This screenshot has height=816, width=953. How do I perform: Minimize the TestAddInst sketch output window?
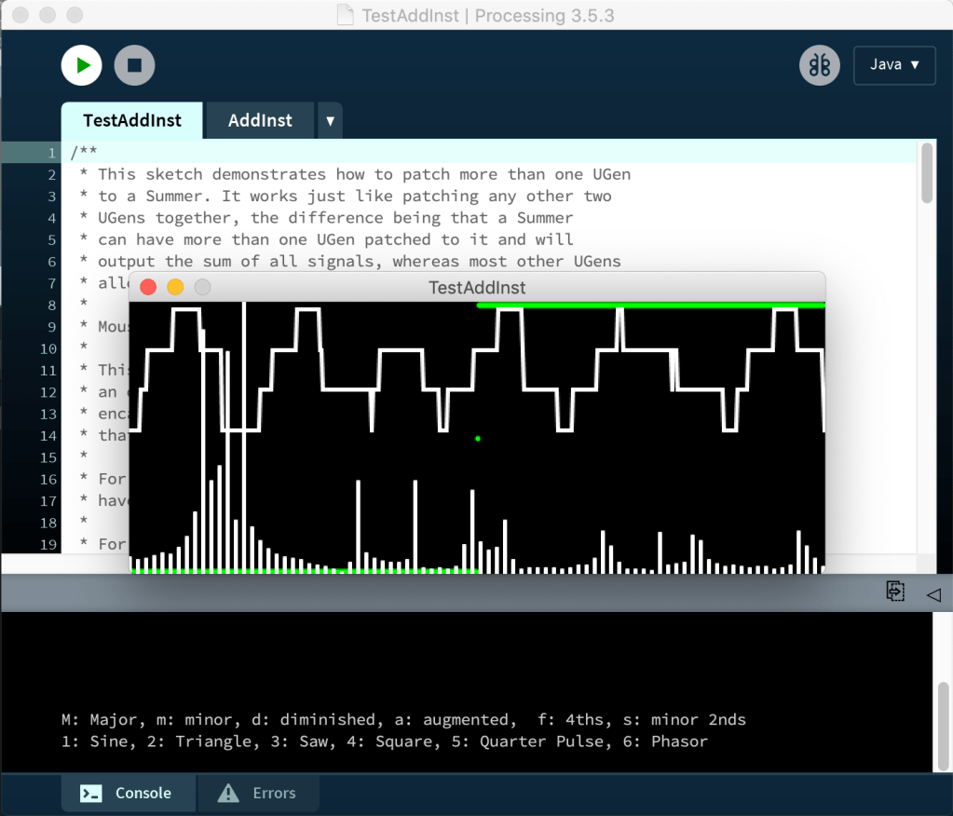pos(175,287)
